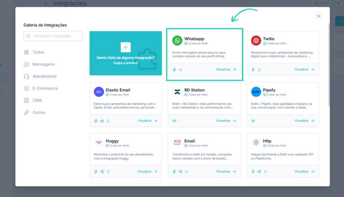
Task: Click the Elastic Email purple logo
Action: coord(99,92)
